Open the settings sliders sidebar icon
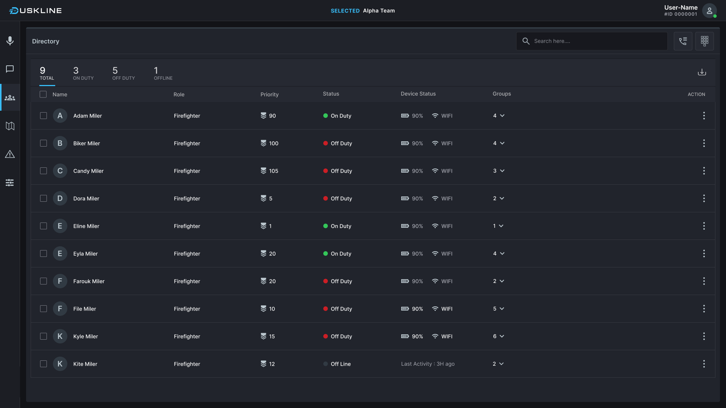 [x=10, y=183]
